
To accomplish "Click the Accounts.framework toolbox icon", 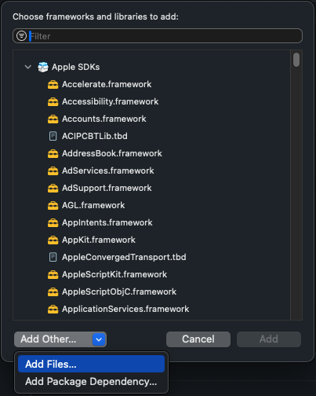I will tap(53, 119).
